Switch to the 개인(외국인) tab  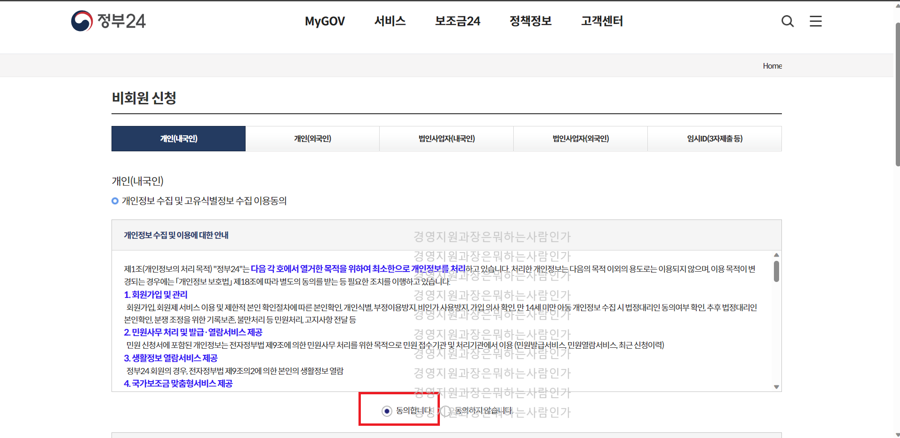coord(312,138)
